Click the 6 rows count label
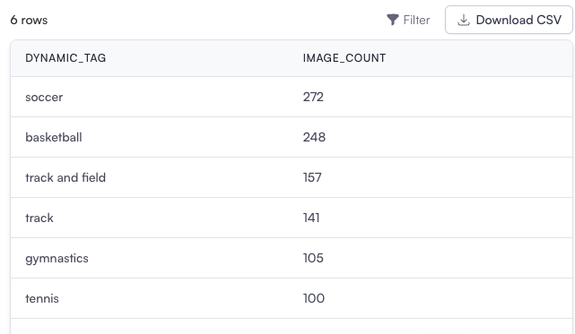The width and height of the screenshot is (575, 334). [x=29, y=20]
